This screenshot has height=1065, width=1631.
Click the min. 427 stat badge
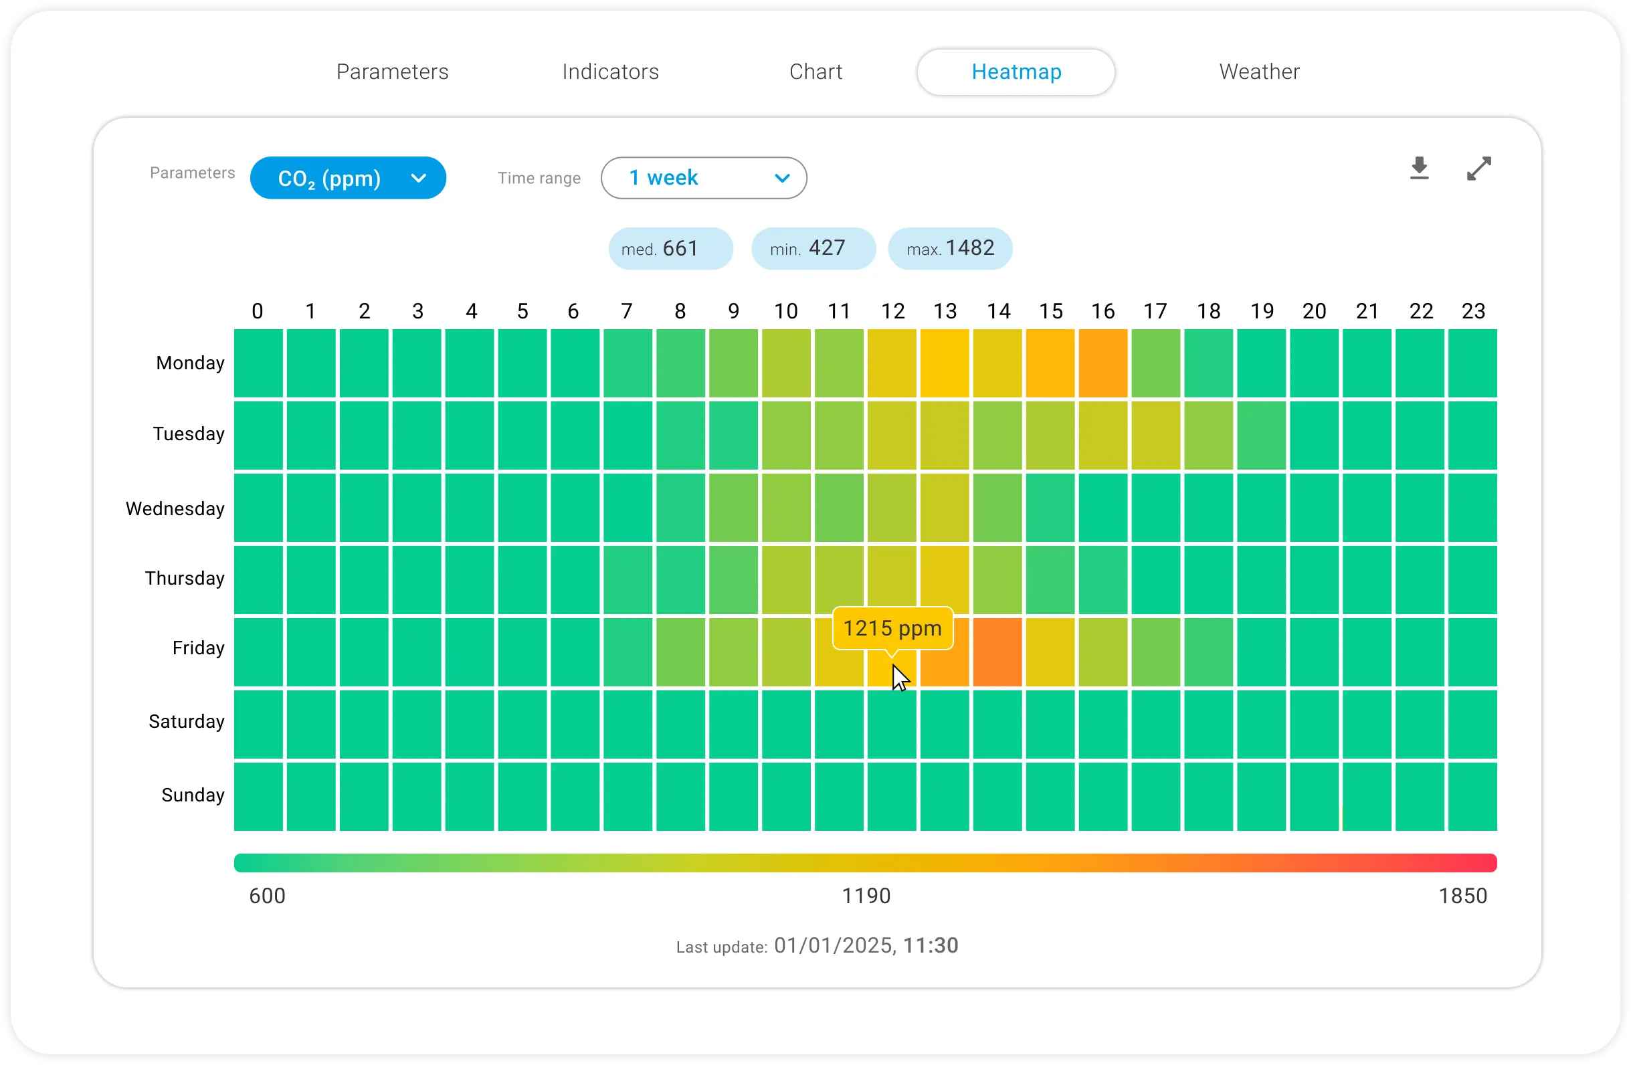point(813,248)
